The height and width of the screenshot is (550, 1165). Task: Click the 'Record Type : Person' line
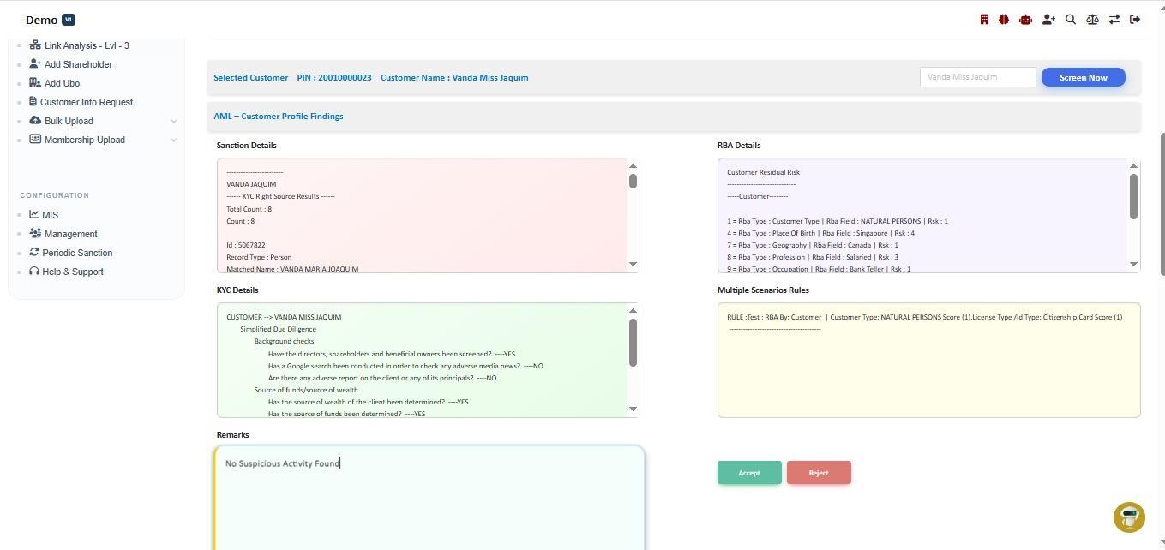click(x=259, y=257)
